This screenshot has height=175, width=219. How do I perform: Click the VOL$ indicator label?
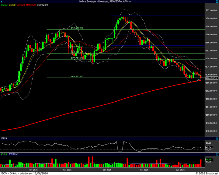point(4,154)
